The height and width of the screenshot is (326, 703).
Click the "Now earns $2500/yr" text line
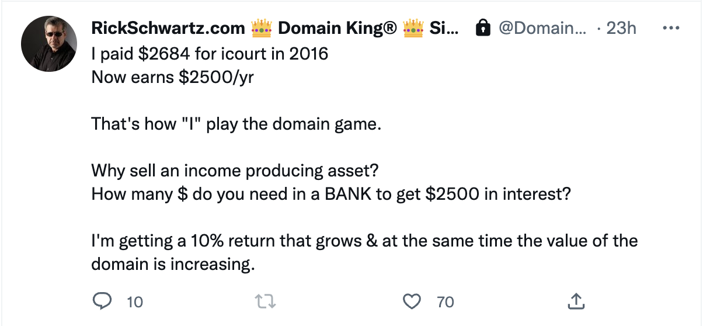172,77
